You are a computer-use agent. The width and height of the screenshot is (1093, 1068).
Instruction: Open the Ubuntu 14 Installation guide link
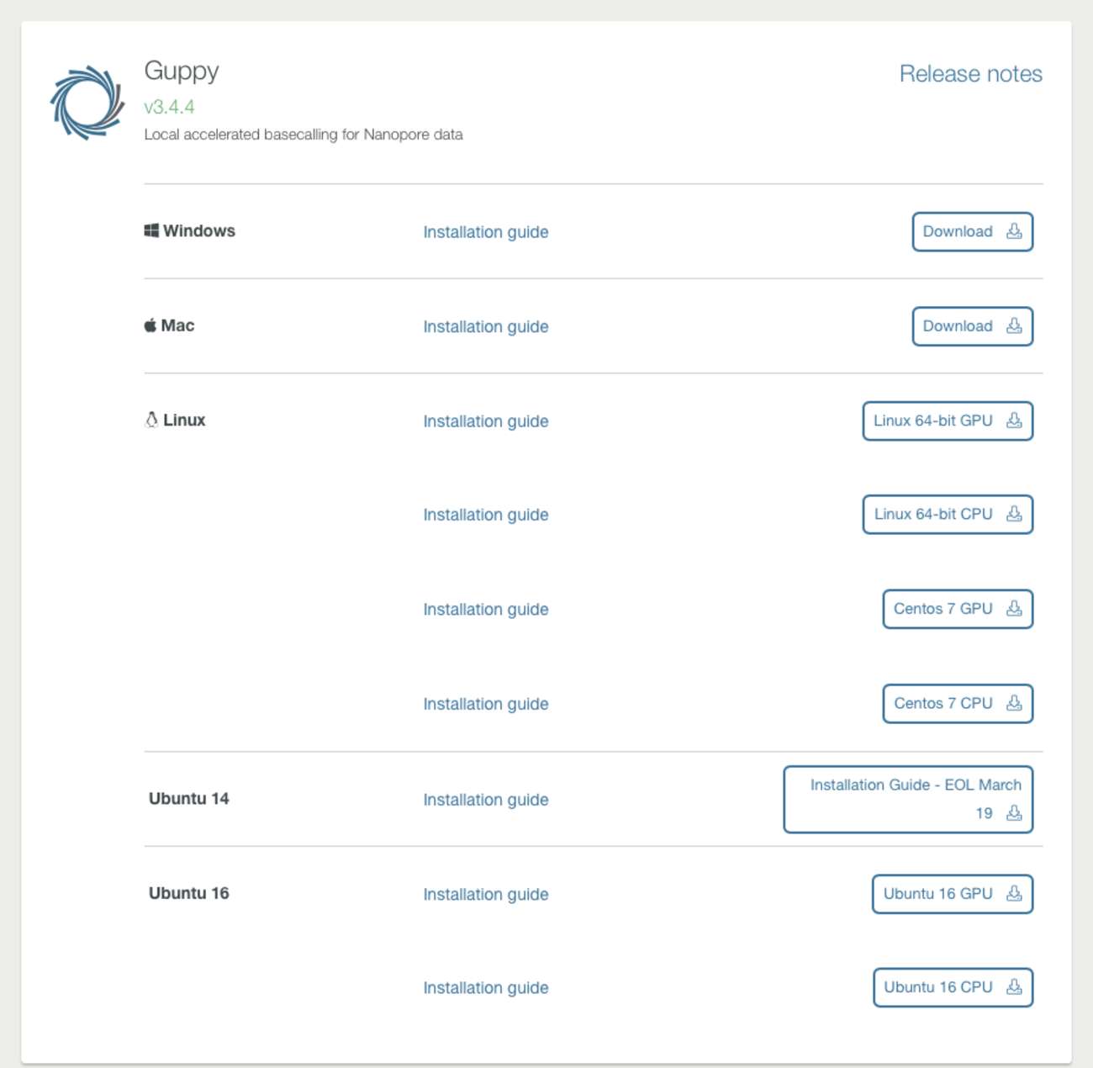pyautogui.click(x=486, y=800)
